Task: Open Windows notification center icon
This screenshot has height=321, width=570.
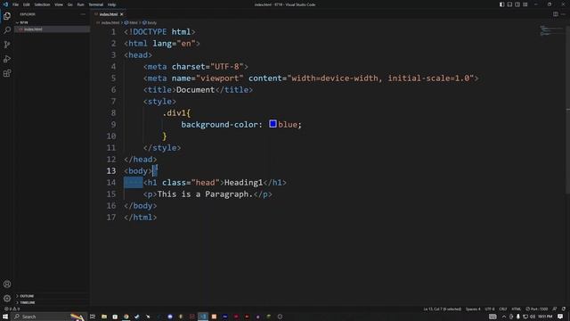Action: 560,317
